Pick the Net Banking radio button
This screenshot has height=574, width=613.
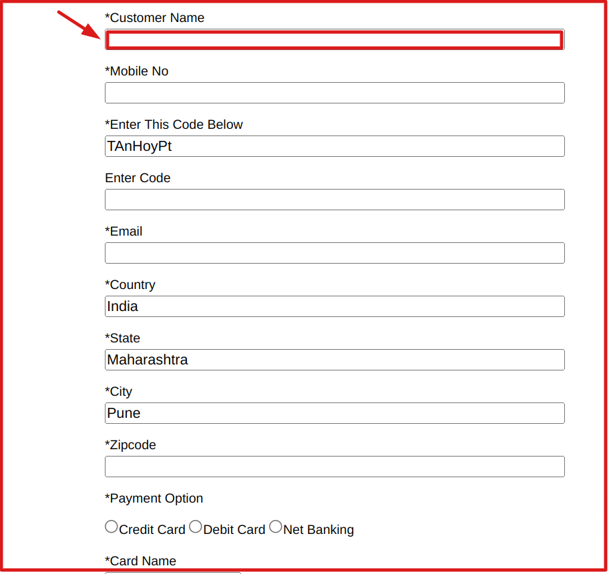pos(276,527)
